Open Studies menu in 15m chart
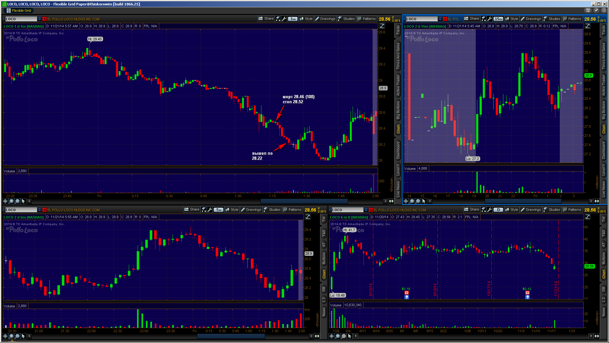609x343 pixels. point(552,19)
